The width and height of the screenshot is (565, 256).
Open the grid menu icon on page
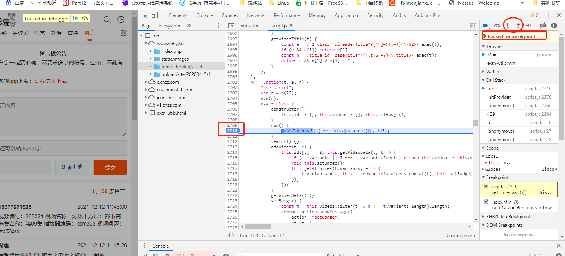(x=124, y=33)
